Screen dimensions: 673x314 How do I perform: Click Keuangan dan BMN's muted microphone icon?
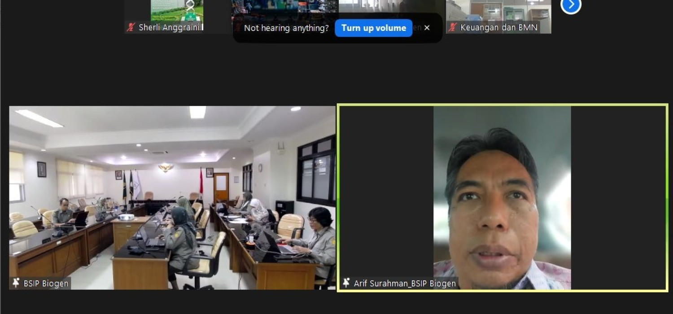453,27
